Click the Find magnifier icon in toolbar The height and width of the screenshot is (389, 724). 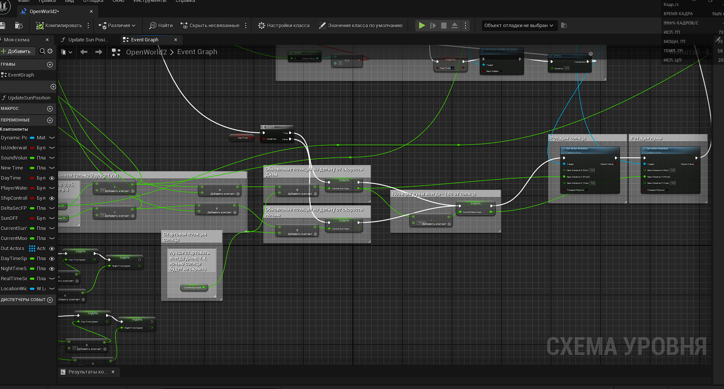coord(153,26)
